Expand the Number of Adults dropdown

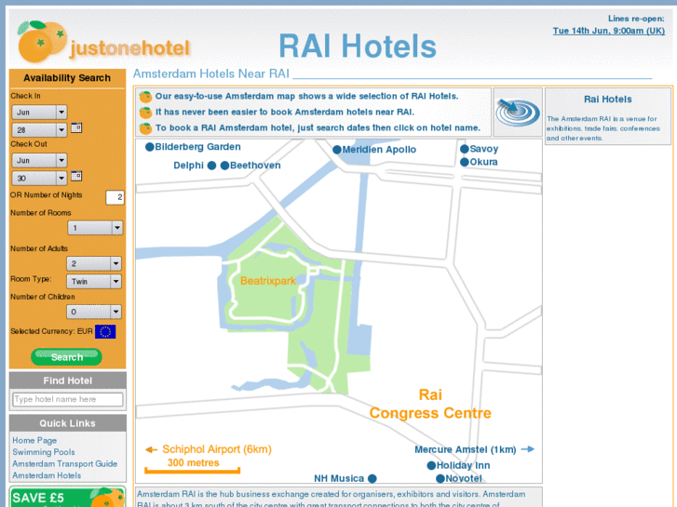click(94, 263)
